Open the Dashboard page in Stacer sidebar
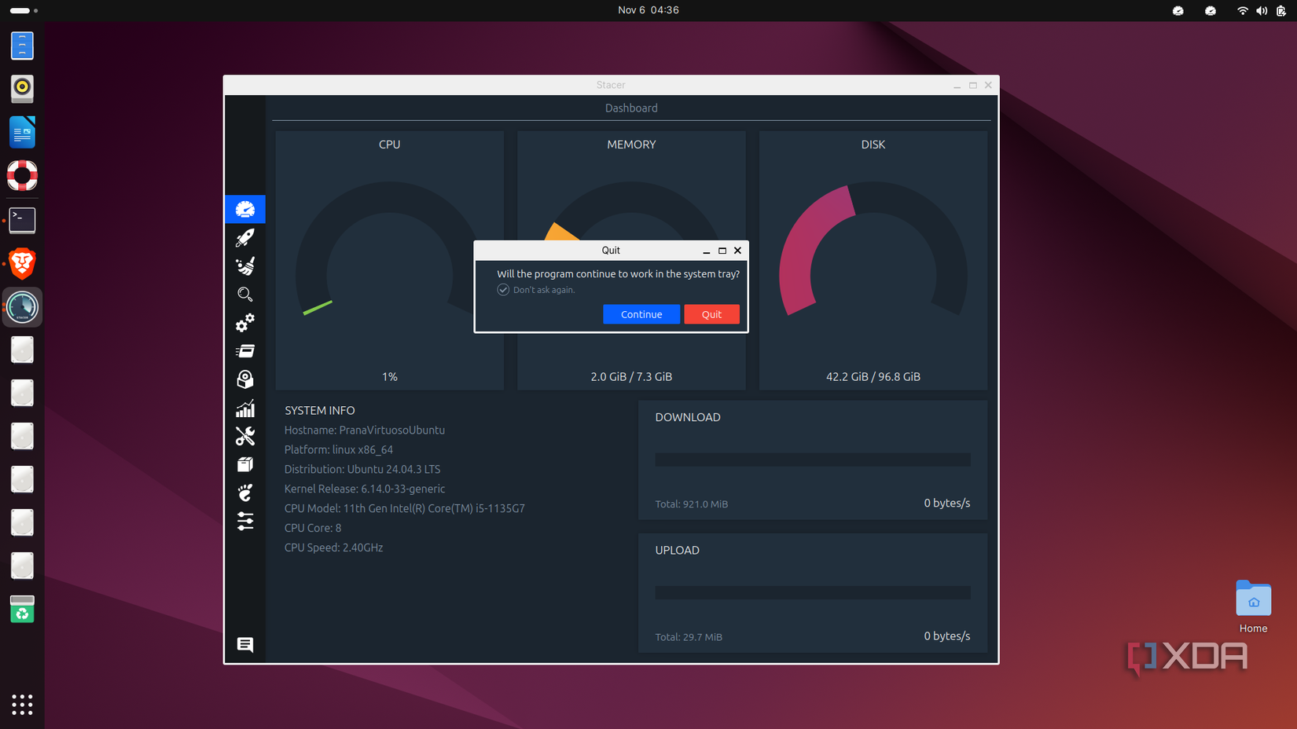The height and width of the screenshot is (729, 1297). tap(245, 209)
